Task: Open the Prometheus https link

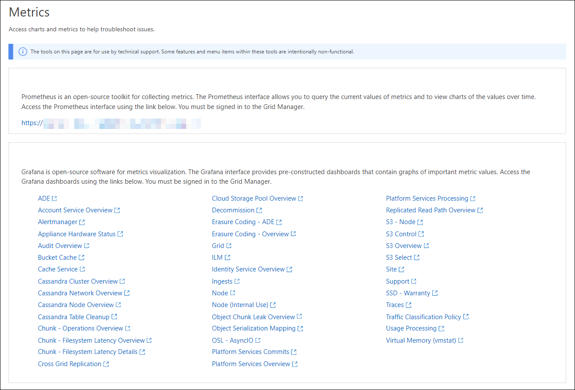Action: [x=111, y=123]
